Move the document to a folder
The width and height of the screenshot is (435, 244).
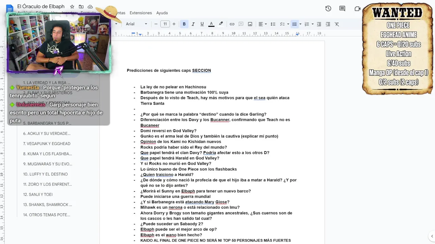(81, 7)
